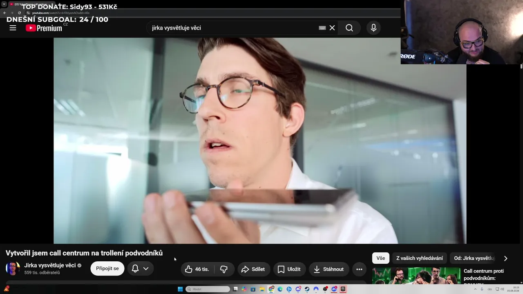The height and width of the screenshot is (294, 523).
Task: Open the on-screen keyboard in search box
Action: pos(322,28)
